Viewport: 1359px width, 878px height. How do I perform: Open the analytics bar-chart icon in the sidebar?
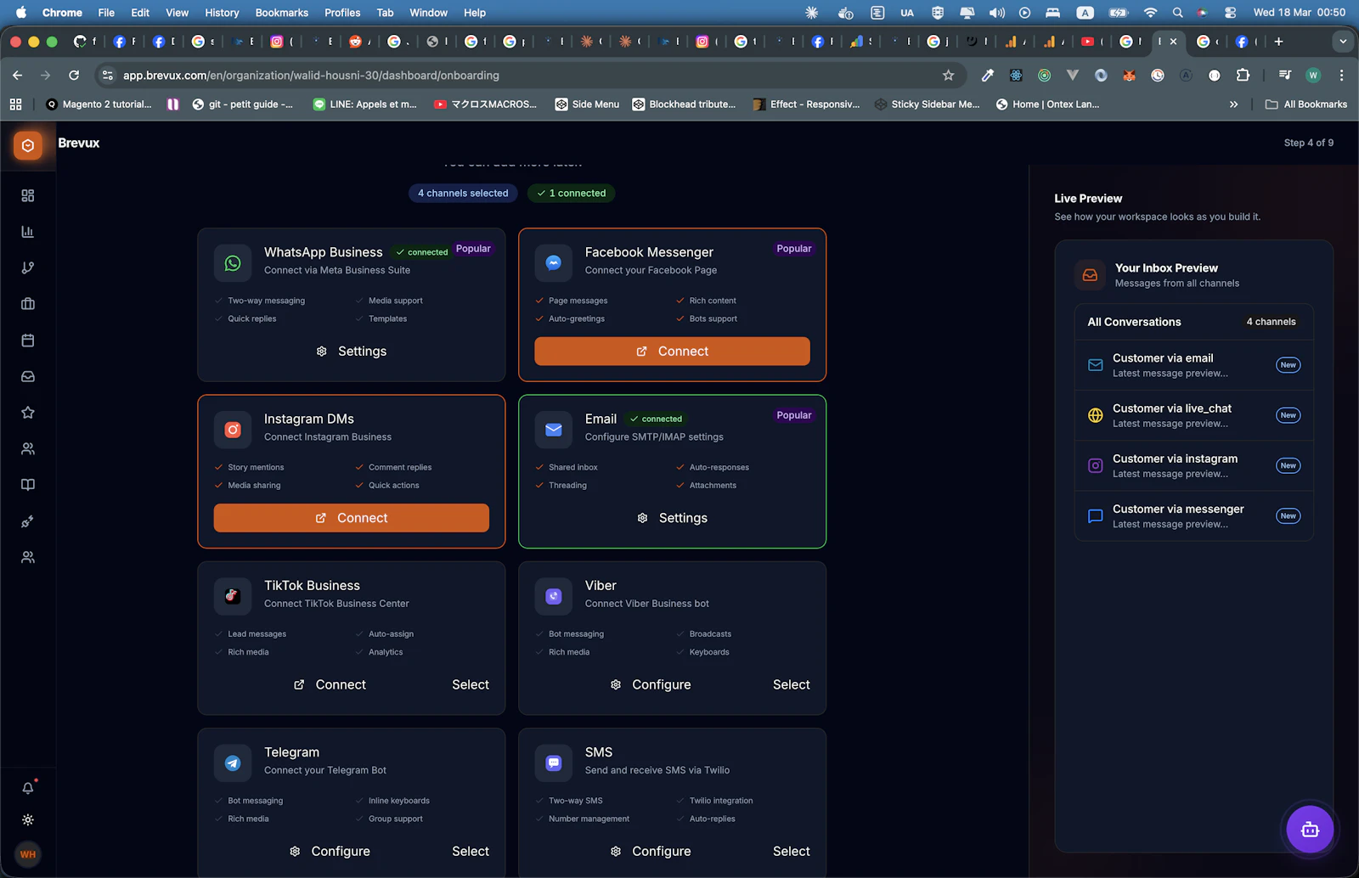click(28, 231)
